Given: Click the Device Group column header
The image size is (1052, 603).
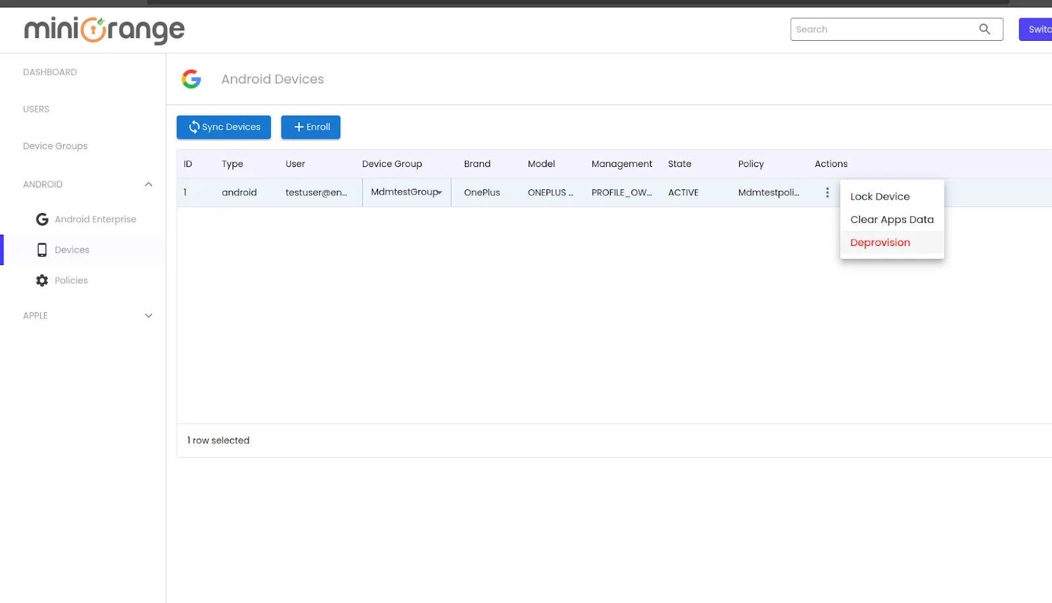Looking at the screenshot, I should 392,164.
